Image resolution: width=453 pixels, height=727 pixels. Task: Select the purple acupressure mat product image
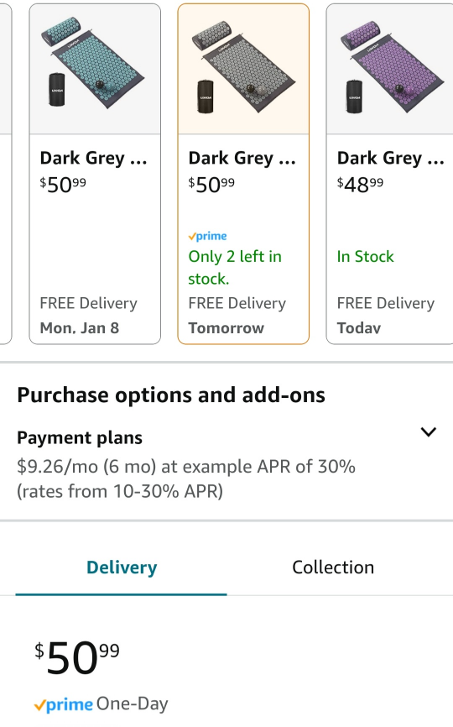(x=392, y=67)
